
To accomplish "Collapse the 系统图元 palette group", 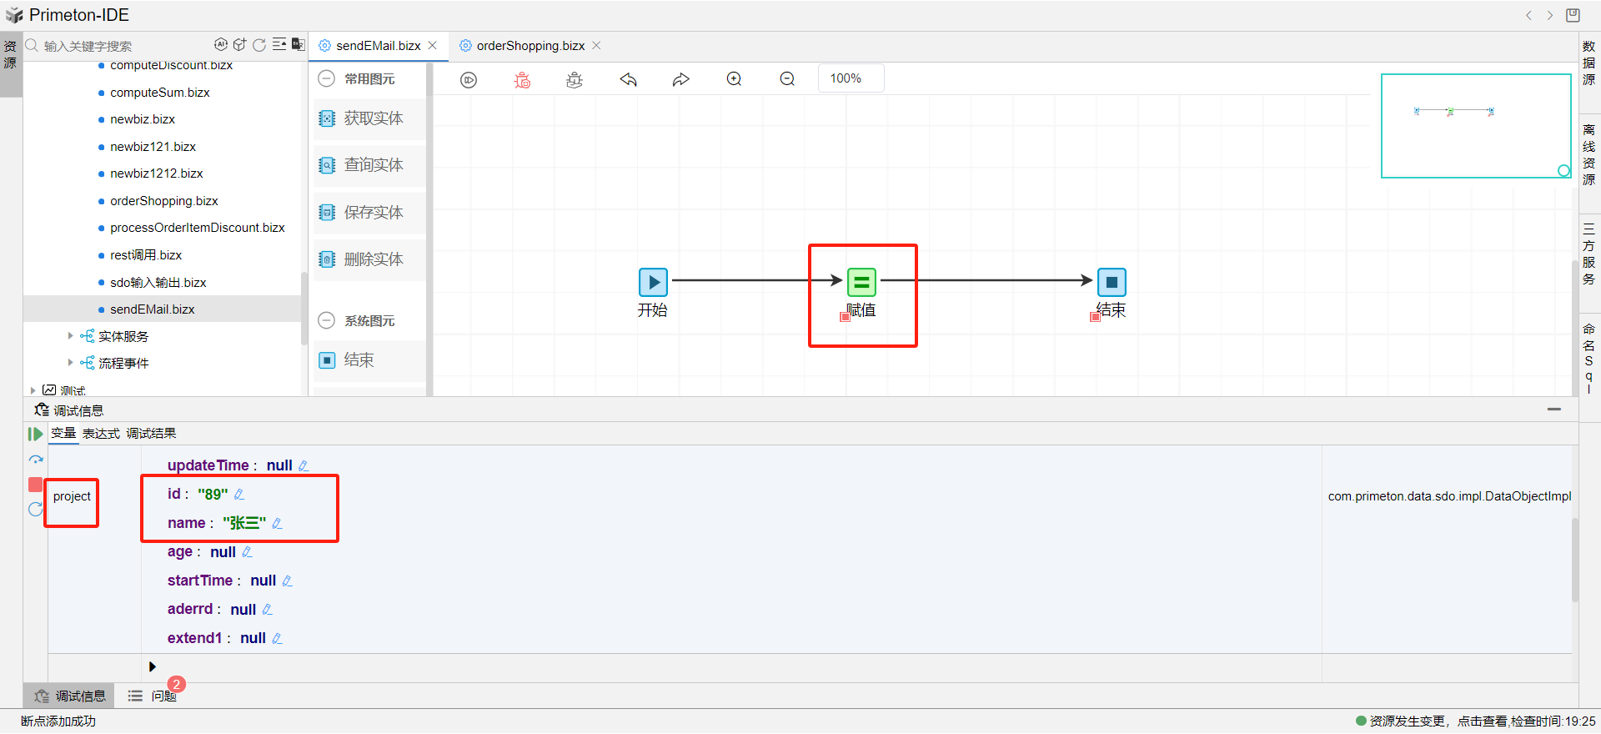I will 327,320.
